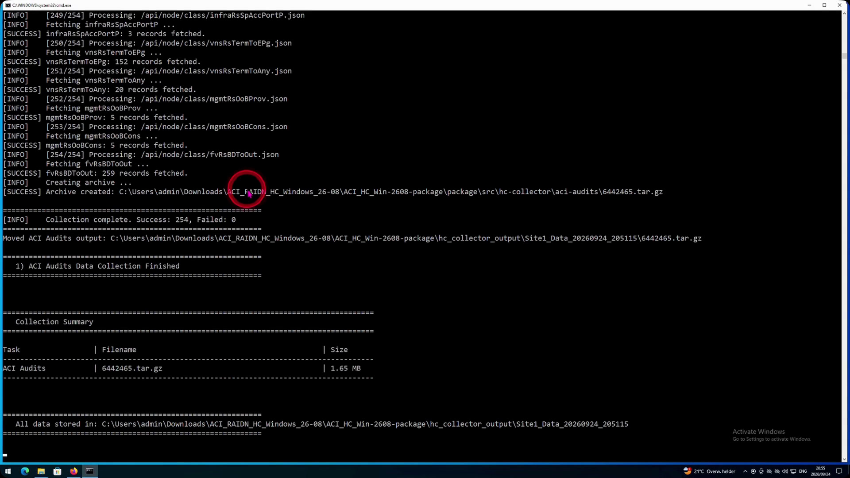Click the 'Filename' column header

pyautogui.click(x=119, y=350)
